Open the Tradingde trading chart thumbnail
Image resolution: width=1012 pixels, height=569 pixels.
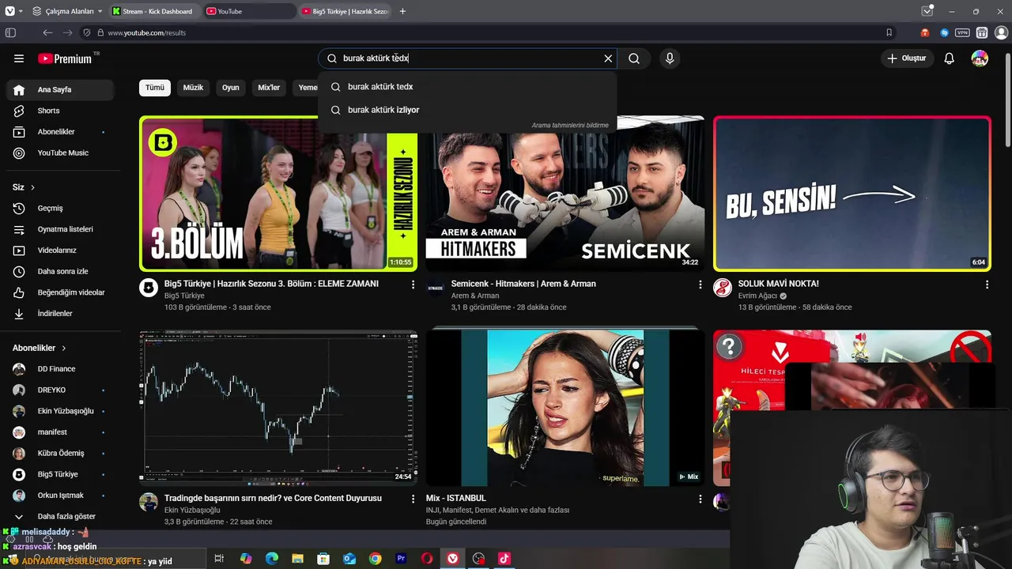click(278, 407)
